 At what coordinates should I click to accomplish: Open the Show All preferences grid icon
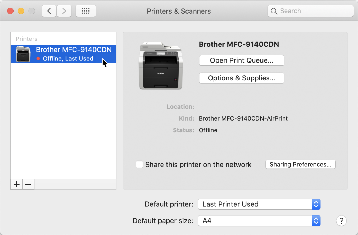pos(86,11)
